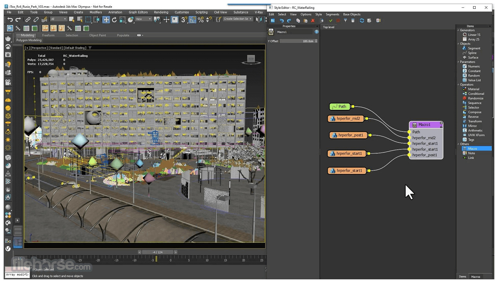The image size is (498, 283).
Task: Collapse the Operators group in Items
Action: (x=458, y=85)
